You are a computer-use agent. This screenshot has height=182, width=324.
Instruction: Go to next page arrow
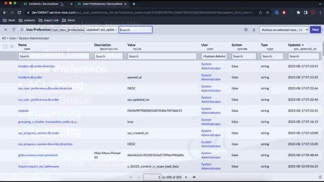pos(186,177)
